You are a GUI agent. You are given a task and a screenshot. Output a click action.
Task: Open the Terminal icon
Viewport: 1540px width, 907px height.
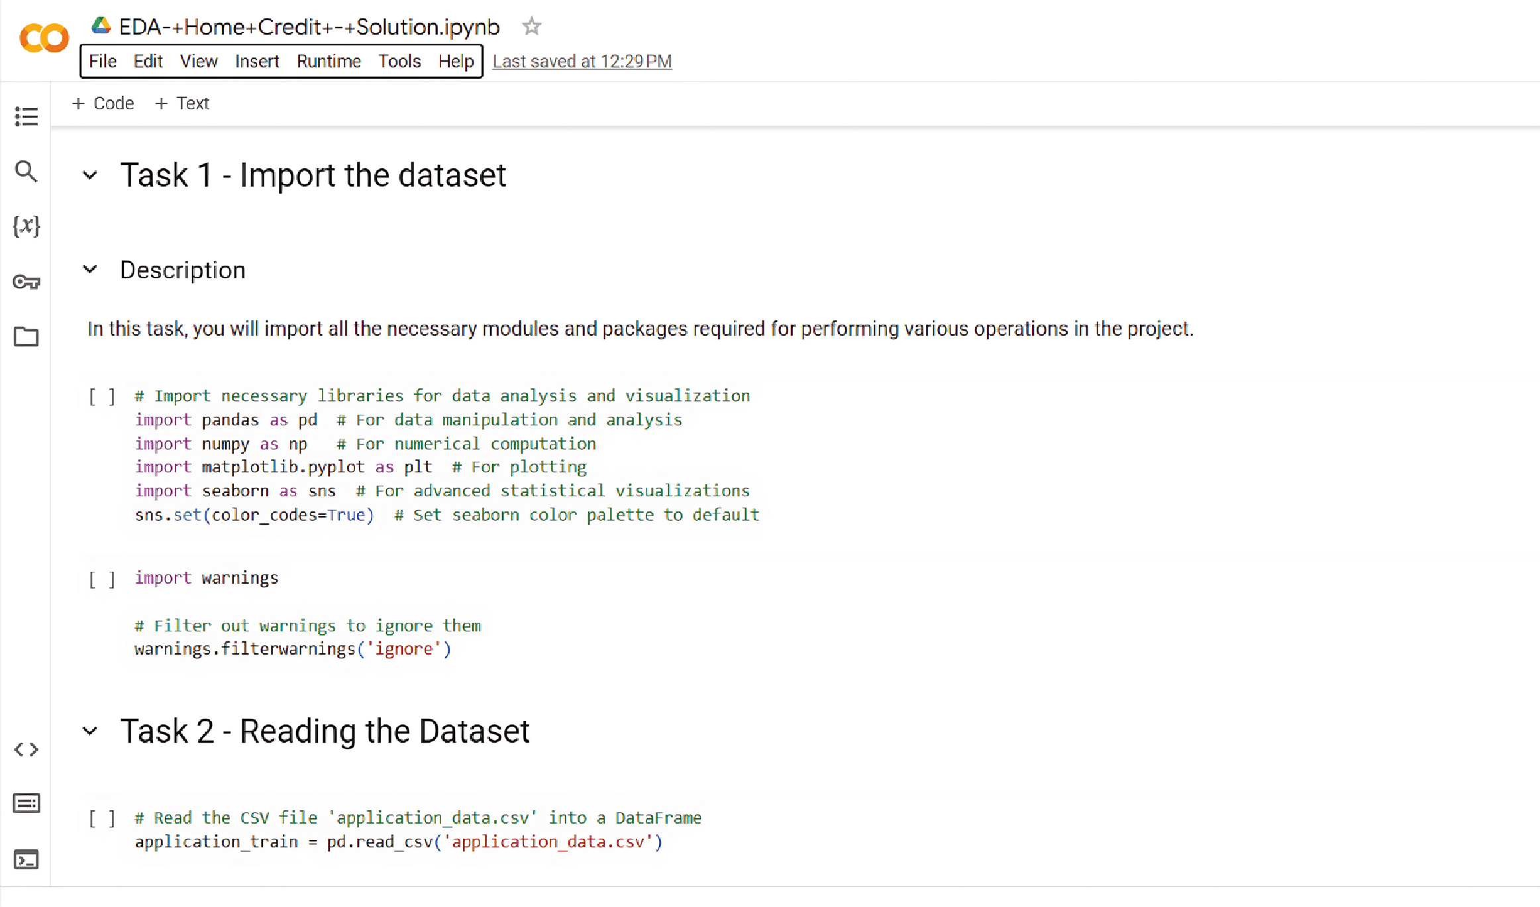pos(26,859)
